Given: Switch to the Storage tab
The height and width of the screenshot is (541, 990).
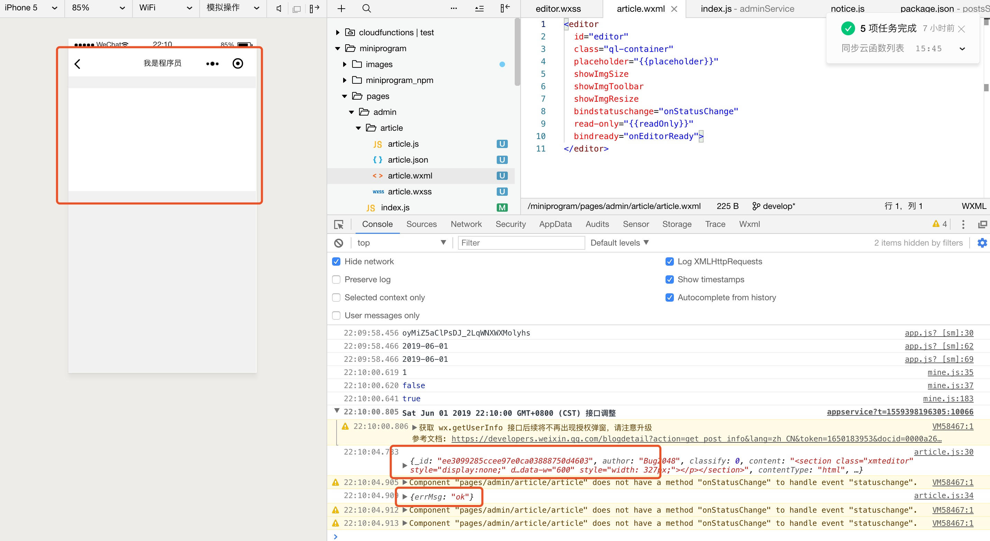Looking at the screenshot, I should point(677,224).
